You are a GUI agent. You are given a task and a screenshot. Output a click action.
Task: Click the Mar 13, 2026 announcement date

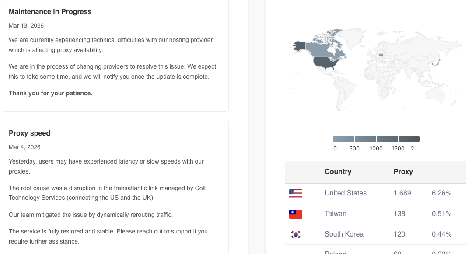[26, 26]
